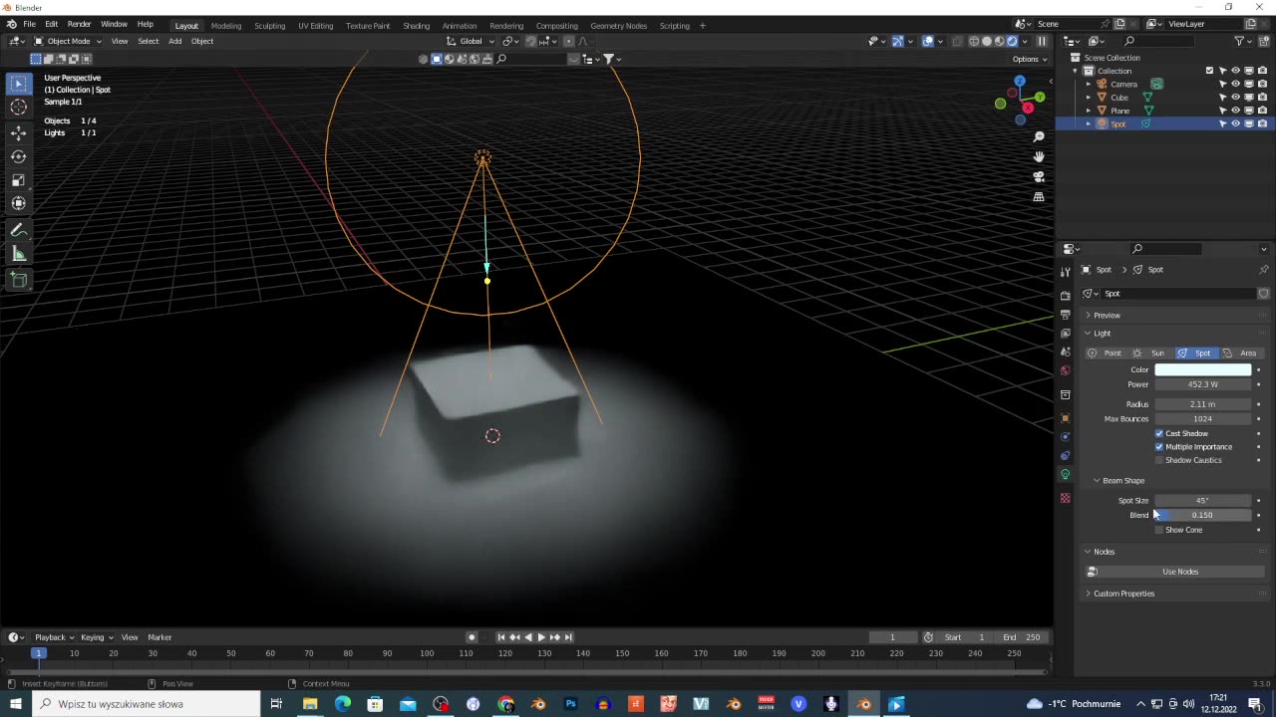Open the Playback dropdown in timeline
Viewport: 1276px width, 717px height.
click(x=53, y=637)
